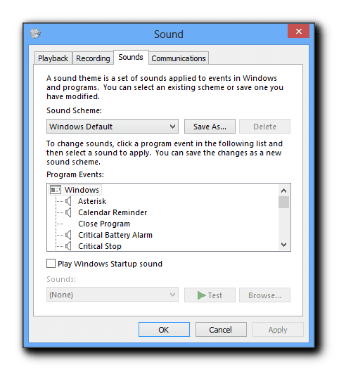Select the Close Program event
Image resolution: width=339 pixels, height=372 pixels.
tap(104, 224)
